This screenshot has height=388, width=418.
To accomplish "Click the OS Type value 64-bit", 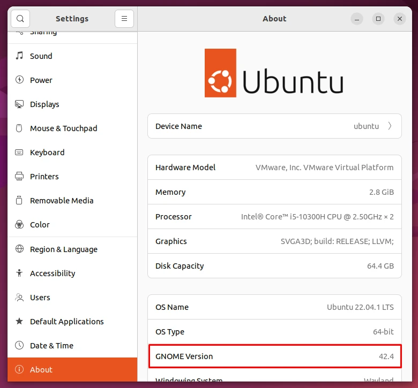I will point(383,332).
